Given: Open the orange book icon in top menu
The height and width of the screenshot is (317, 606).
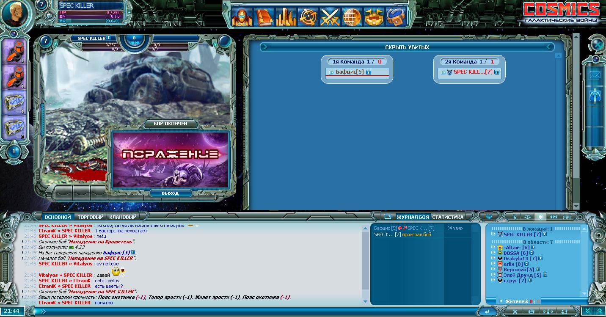Looking at the screenshot, I should (x=264, y=17).
